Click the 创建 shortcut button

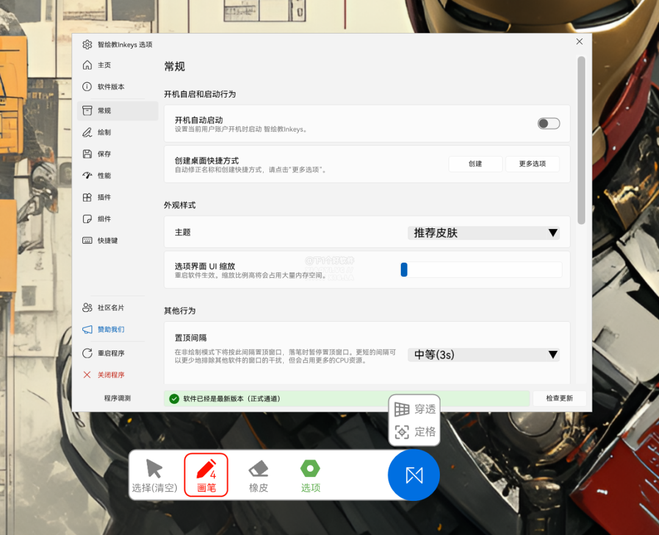[x=475, y=164]
